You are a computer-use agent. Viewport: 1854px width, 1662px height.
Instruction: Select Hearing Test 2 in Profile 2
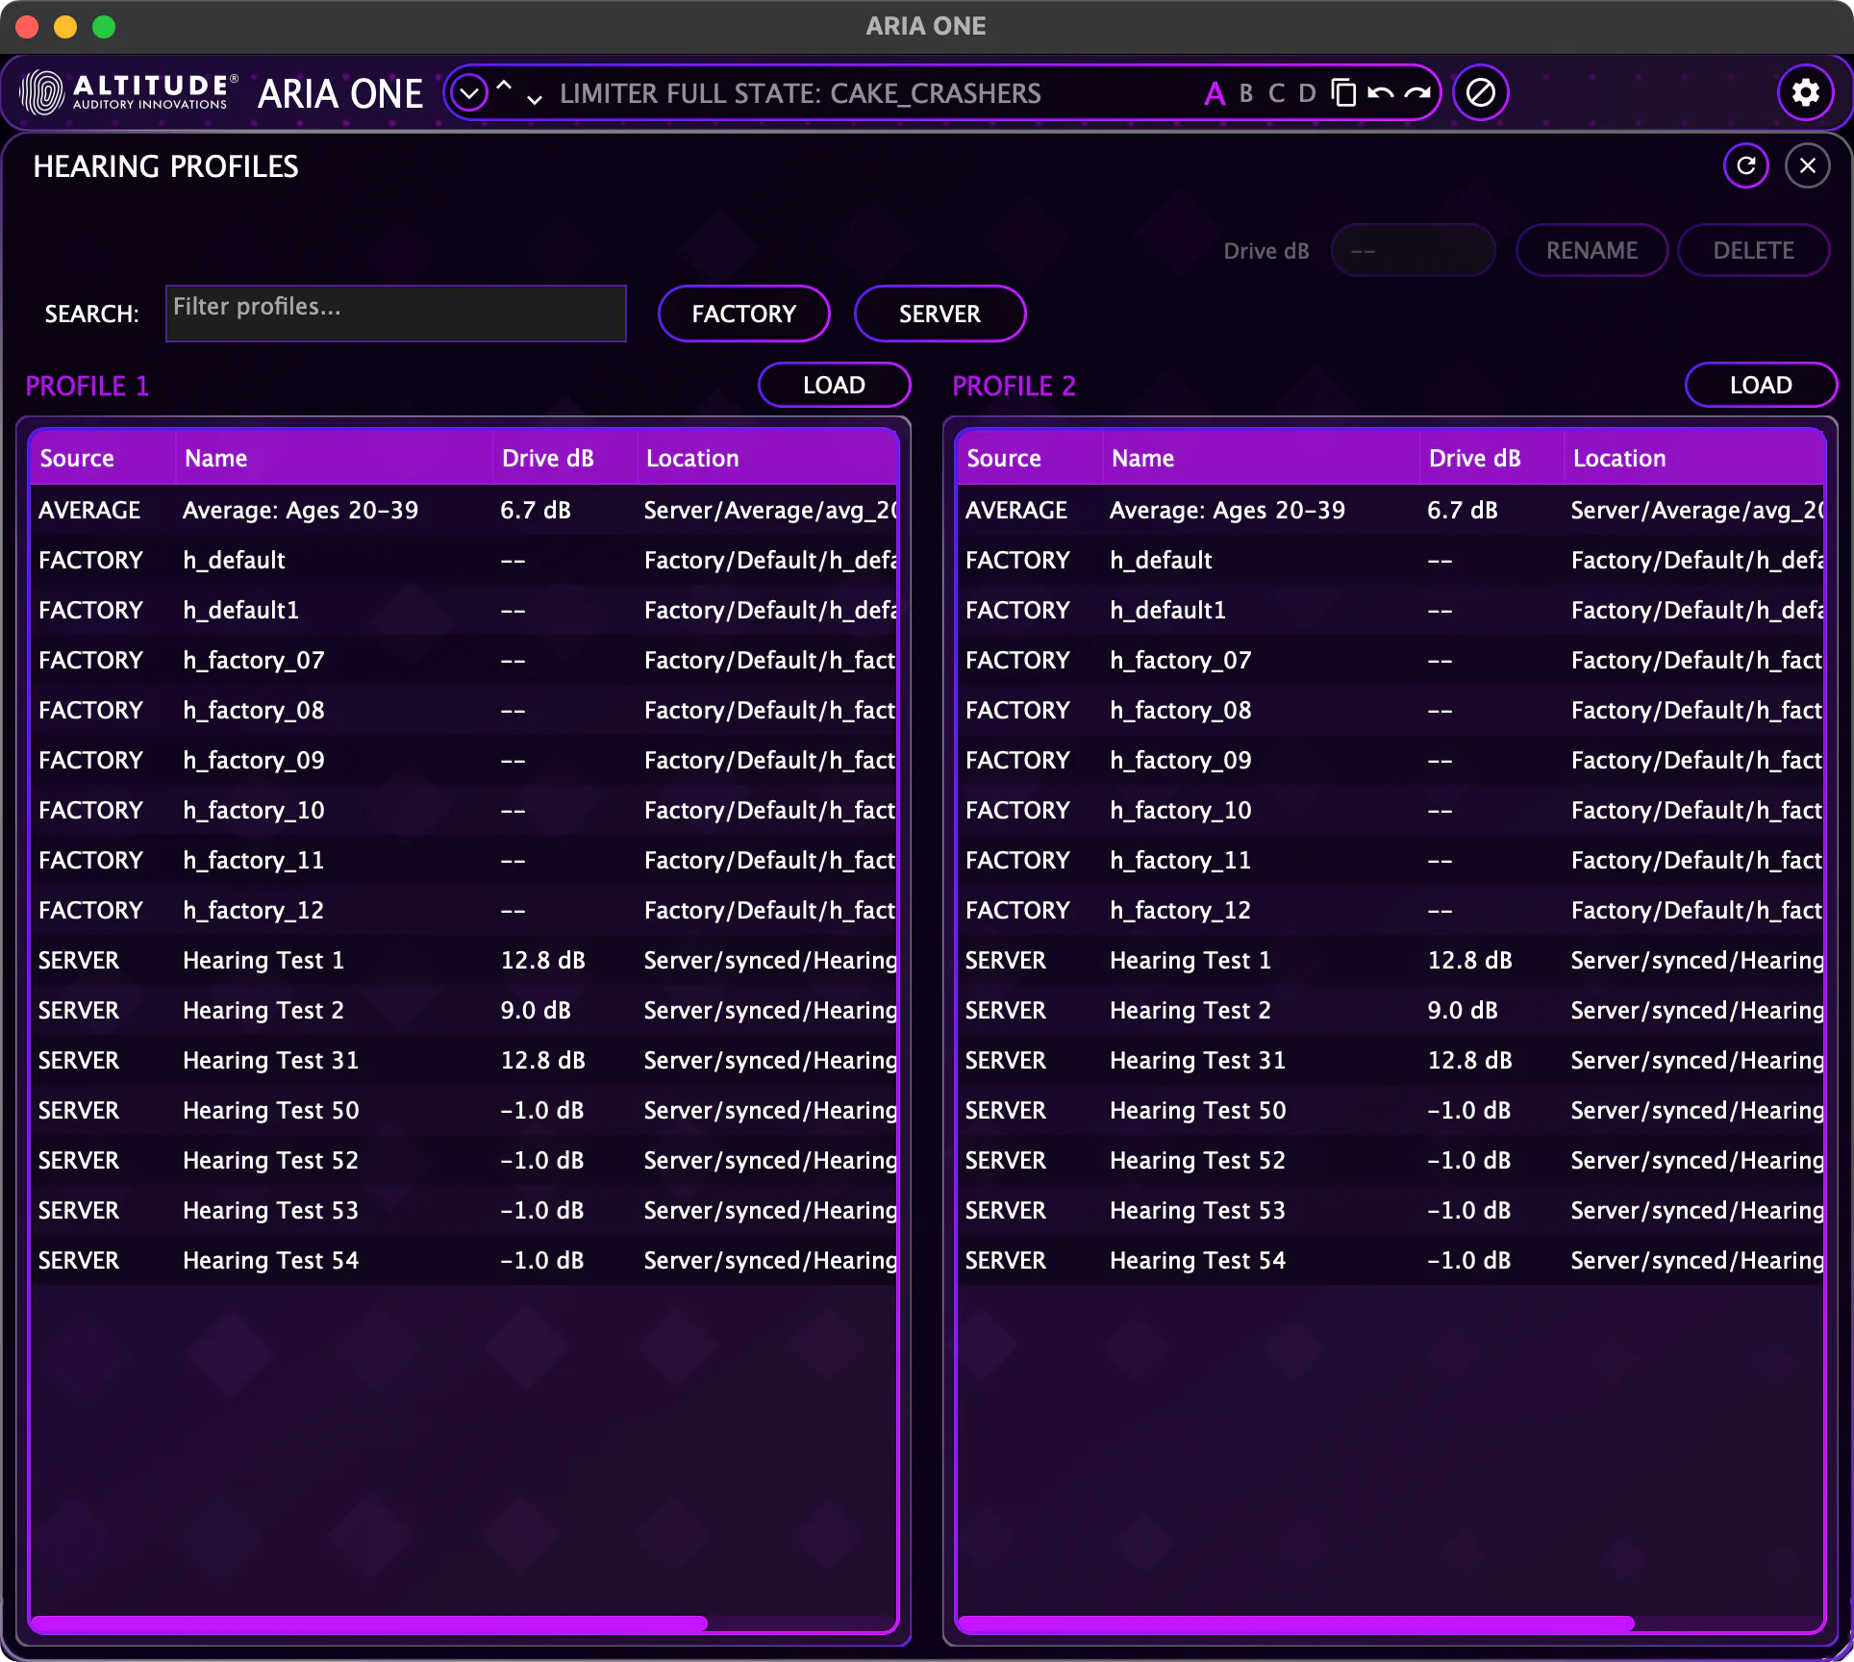coord(1390,1010)
